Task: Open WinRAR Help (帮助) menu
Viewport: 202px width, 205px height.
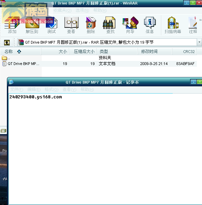Action: (100, 10)
